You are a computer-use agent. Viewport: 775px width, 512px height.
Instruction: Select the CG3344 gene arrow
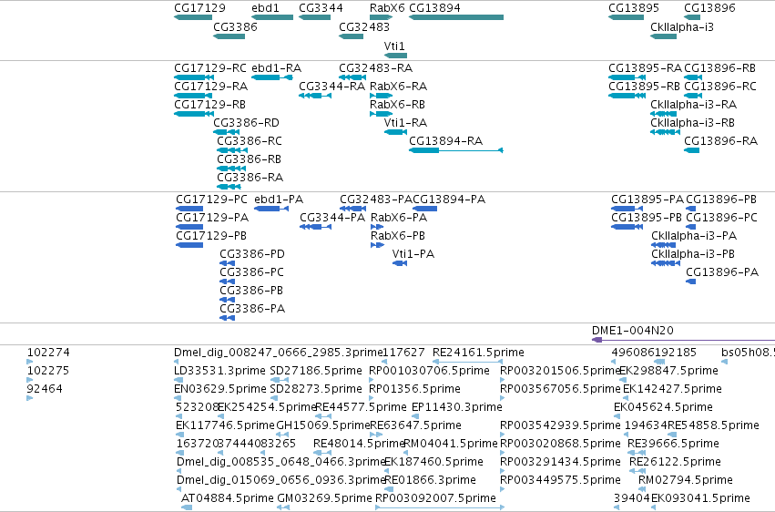tap(314, 17)
